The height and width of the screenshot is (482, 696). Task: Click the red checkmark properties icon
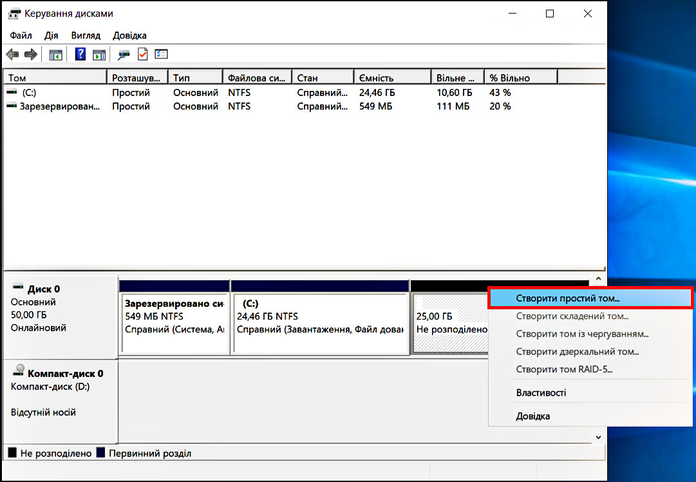click(142, 54)
